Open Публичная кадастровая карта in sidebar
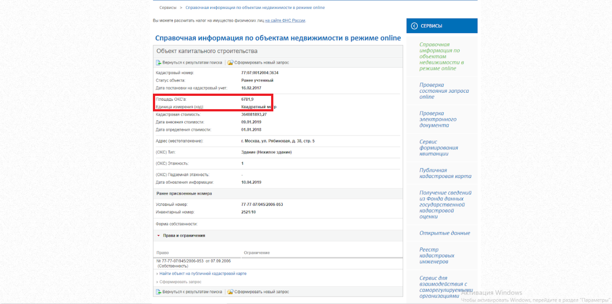 (x=445, y=173)
